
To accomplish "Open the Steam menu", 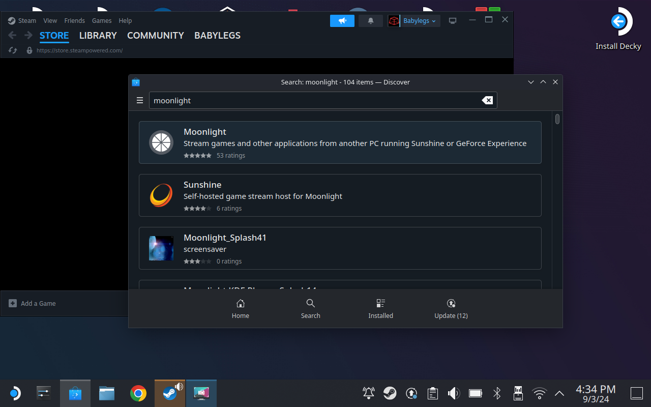I will [22, 21].
